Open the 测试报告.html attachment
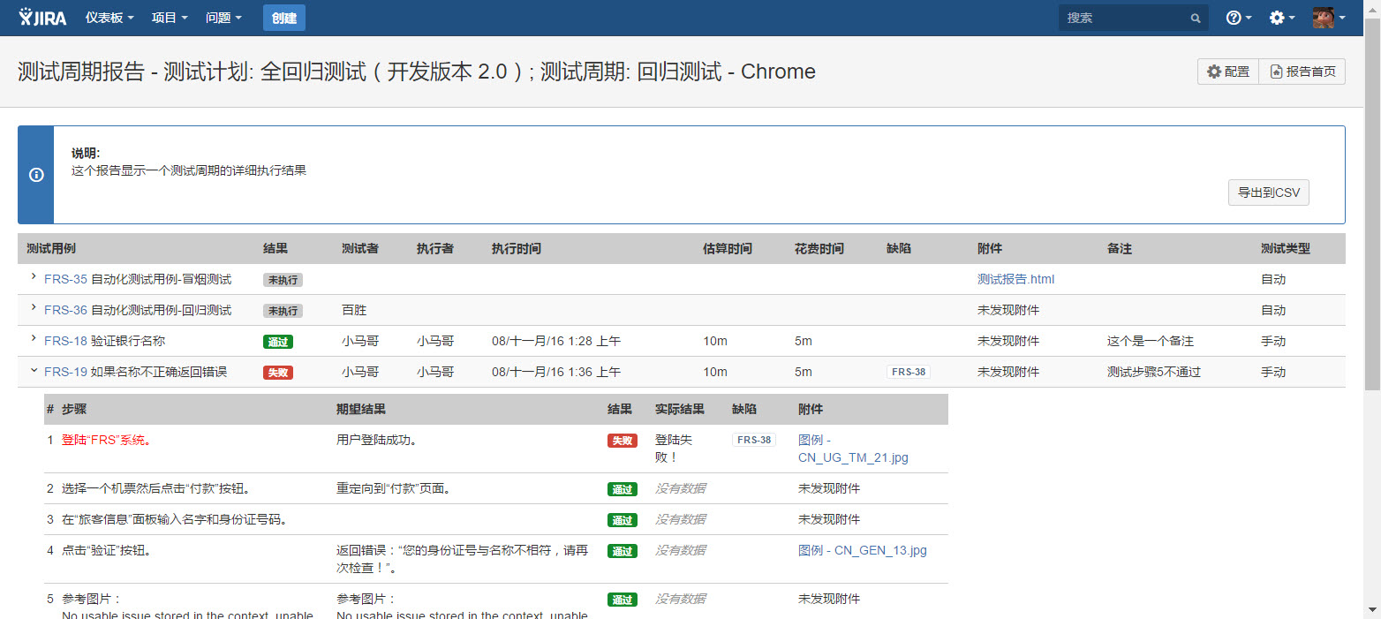Viewport: 1381px width, 619px height. coord(1015,279)
